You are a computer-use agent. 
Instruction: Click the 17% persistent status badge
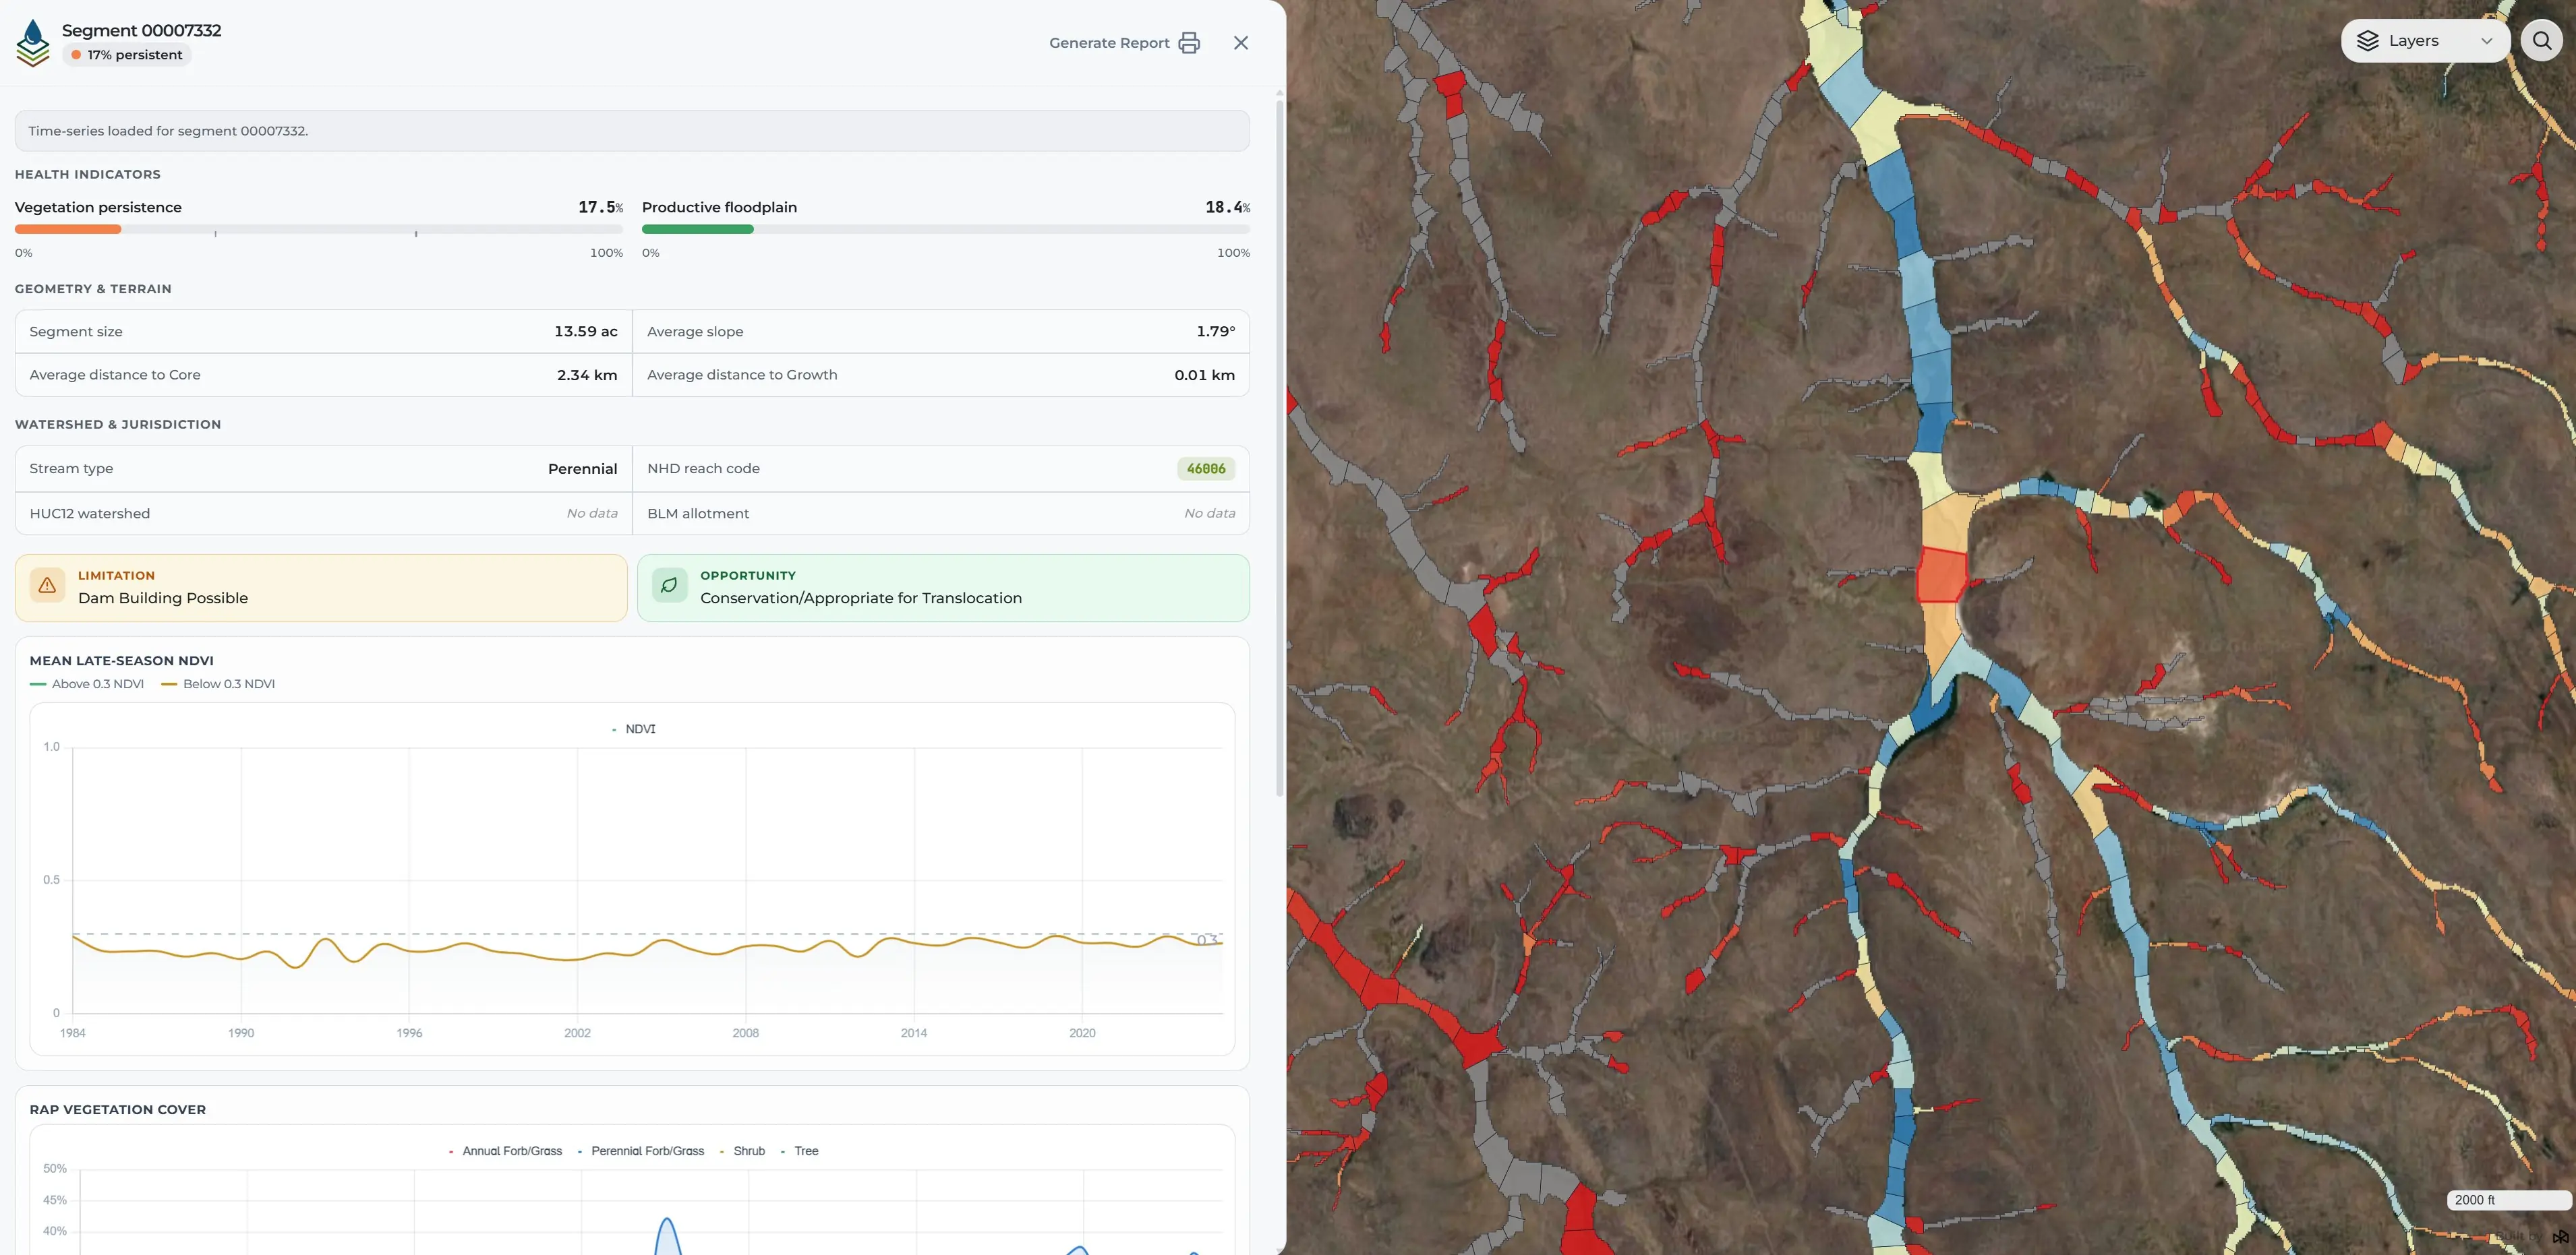pos(127,55)
